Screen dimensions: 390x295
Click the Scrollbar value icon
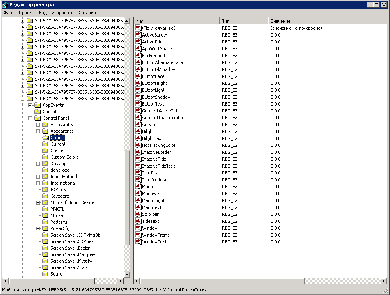tap(138, 214)
